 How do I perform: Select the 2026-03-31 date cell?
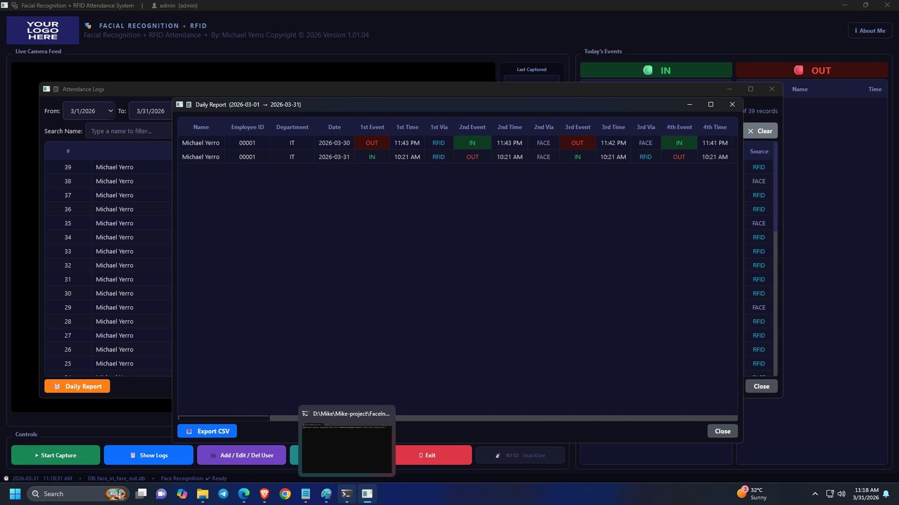pos(334,157)
